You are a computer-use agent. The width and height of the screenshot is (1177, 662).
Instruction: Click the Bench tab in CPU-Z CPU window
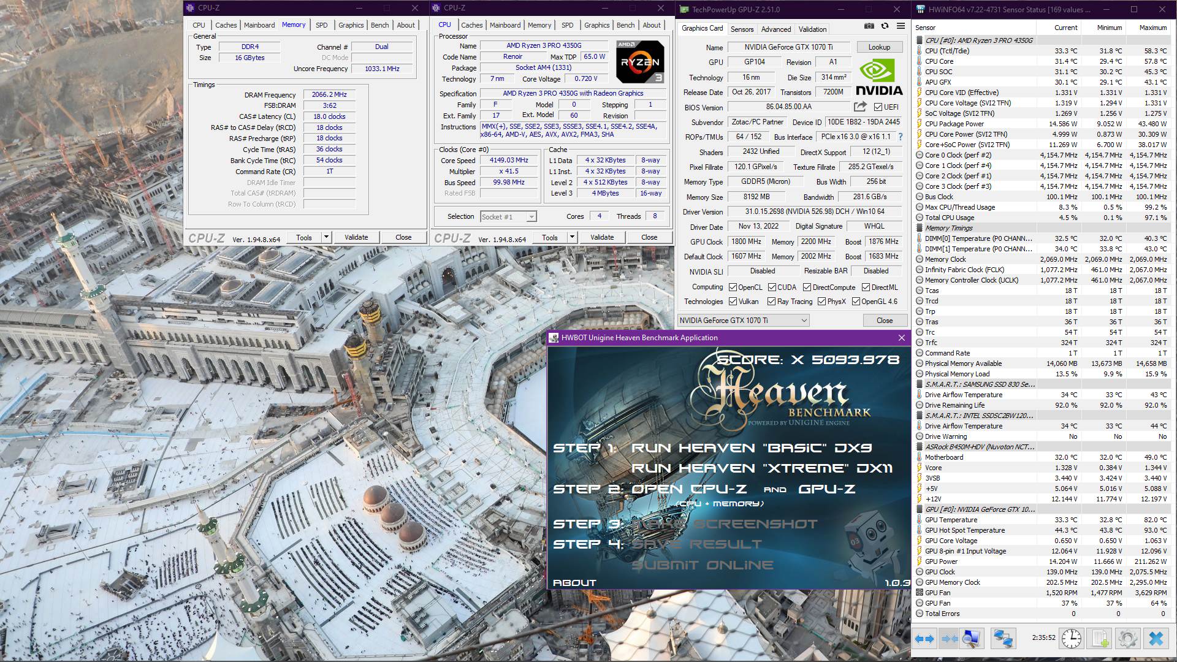click(625, 25)
